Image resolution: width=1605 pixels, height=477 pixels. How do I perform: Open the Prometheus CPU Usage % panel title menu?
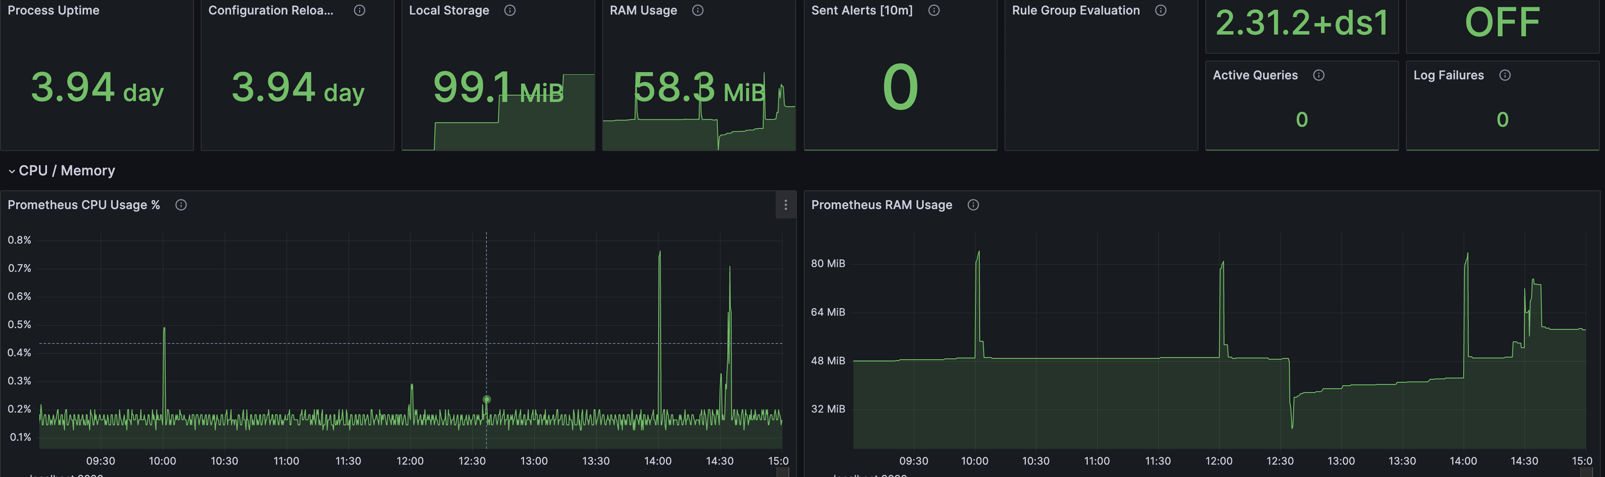tap(83, 205)
